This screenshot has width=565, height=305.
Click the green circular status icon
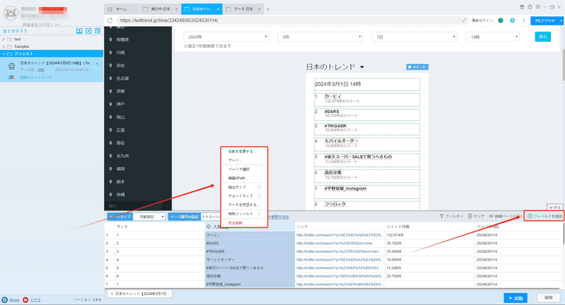coord(501,20)
